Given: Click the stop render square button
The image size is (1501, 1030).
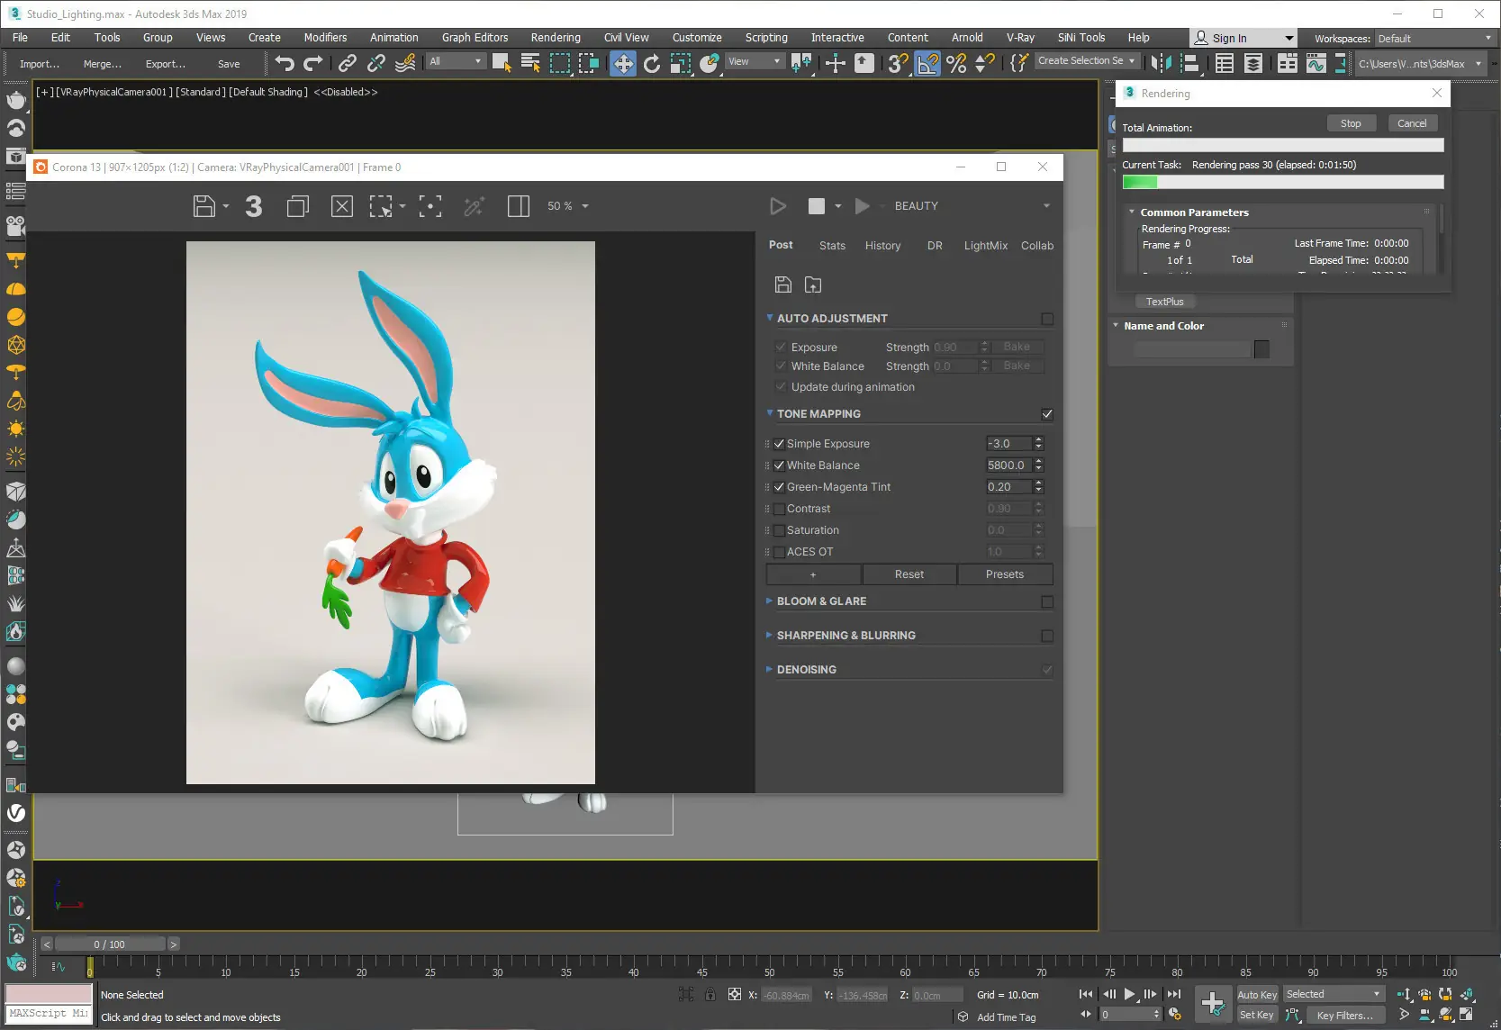Looking at the screenshot, I should point(816,206).
